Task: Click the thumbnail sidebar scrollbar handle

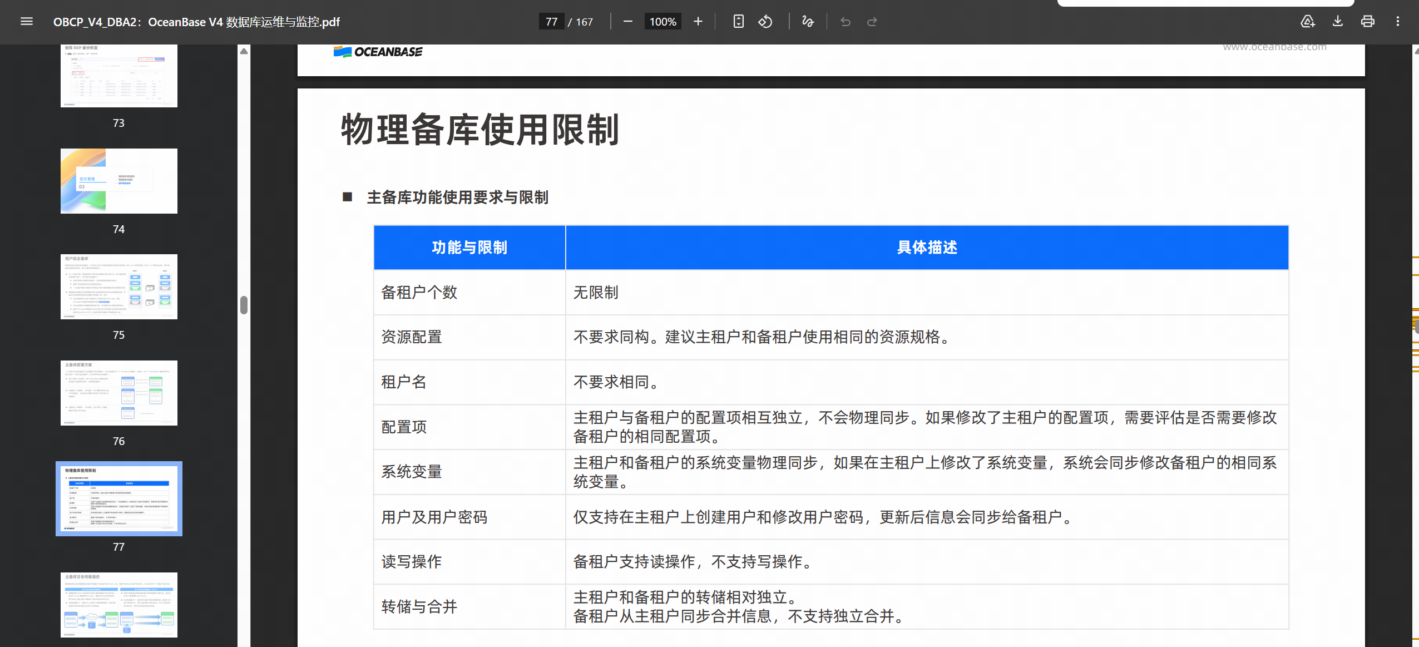Action: (244, 305)
